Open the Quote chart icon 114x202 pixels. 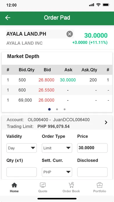(x=43, y=185)
